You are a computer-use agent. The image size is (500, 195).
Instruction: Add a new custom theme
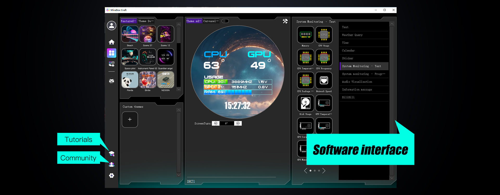click(130, 119)
